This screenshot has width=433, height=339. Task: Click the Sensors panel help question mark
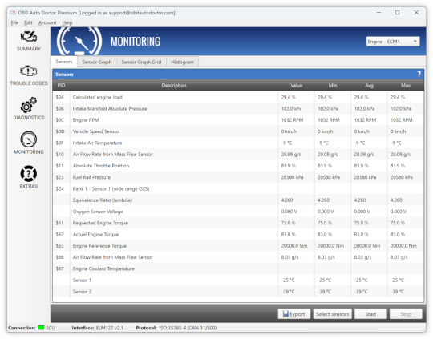point(419,74)
